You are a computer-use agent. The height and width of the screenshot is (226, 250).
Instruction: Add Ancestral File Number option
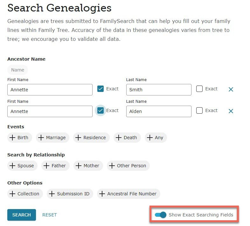tap(128, 194)
